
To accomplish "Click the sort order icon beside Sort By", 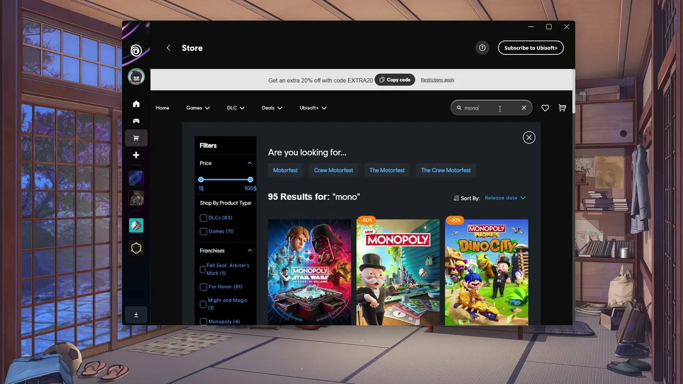I will click(456, 198).
